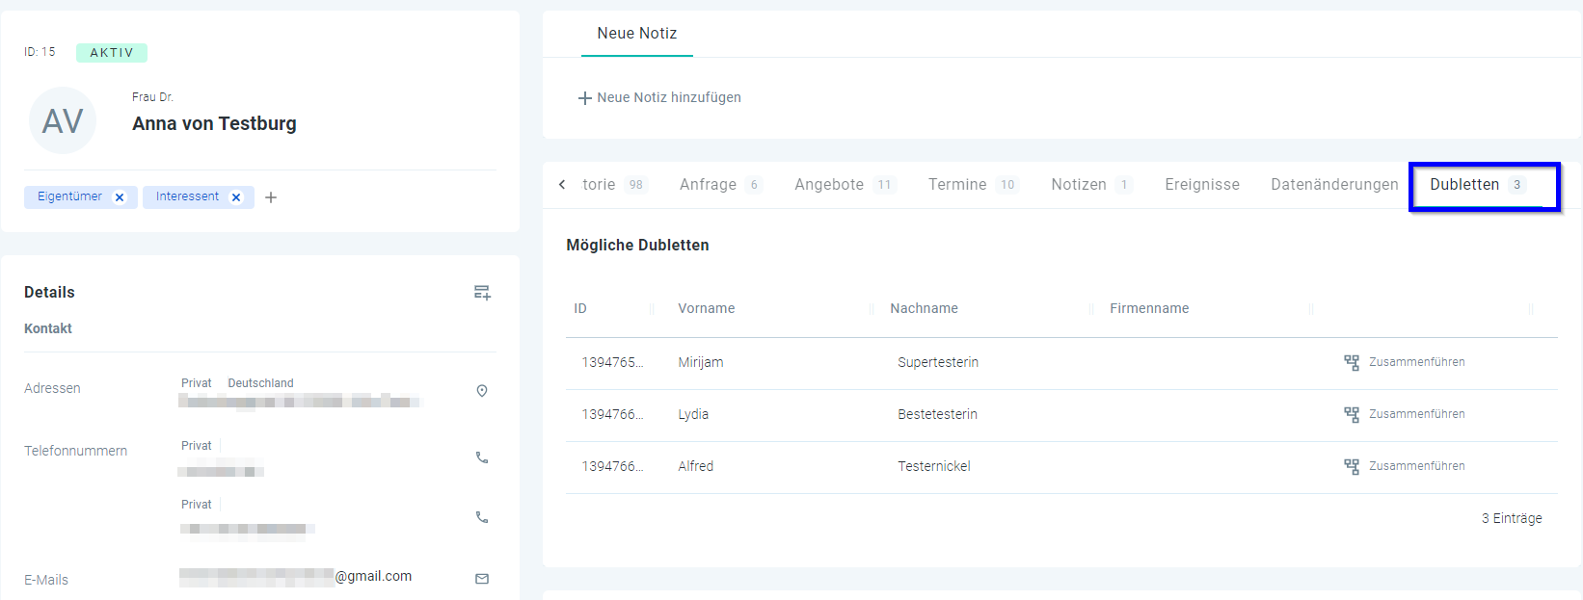The width and height of the screenshot is (1583, 600).
Task: Merge the duplicate Mirijam Supertesterin
Action: tap(1405, 362)
